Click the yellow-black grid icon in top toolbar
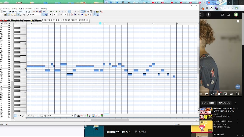The height and width of the screenshot is (137, 244). [x=97, y=12]
